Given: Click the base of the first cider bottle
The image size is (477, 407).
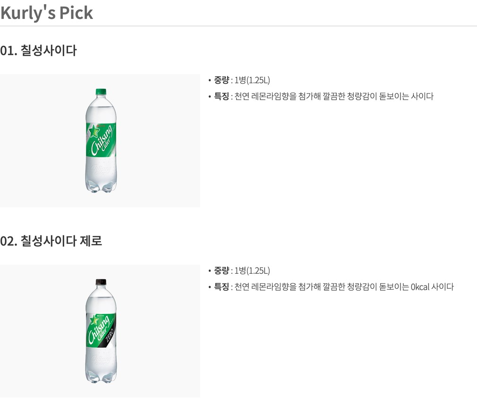Looking at the screenshot, I should point(101,186).
